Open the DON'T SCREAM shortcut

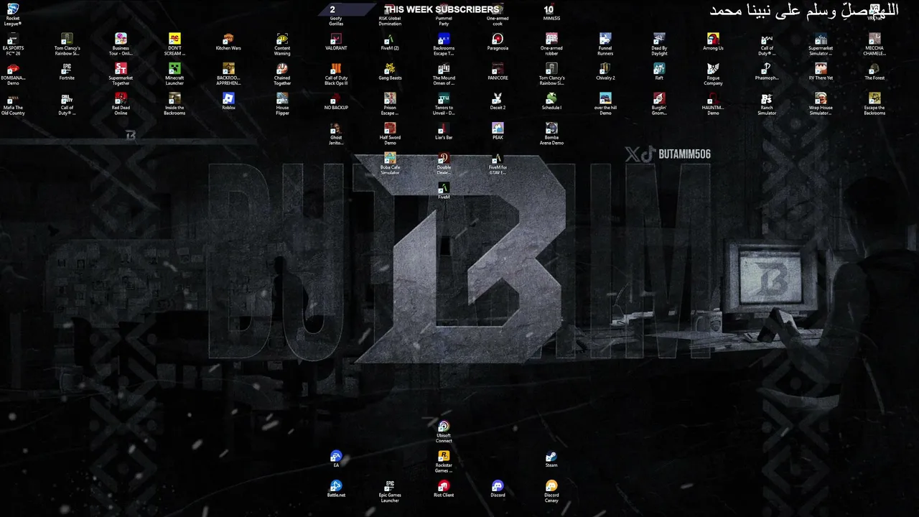[x=174, y=44]
